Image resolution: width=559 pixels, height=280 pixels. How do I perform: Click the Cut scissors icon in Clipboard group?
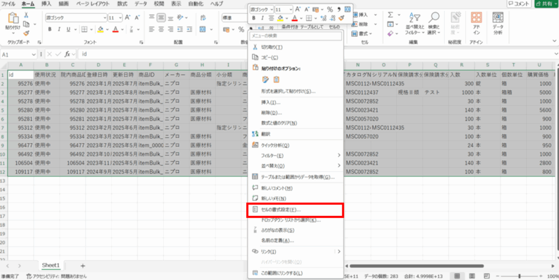pyautogui.click(x=26, y=15)
